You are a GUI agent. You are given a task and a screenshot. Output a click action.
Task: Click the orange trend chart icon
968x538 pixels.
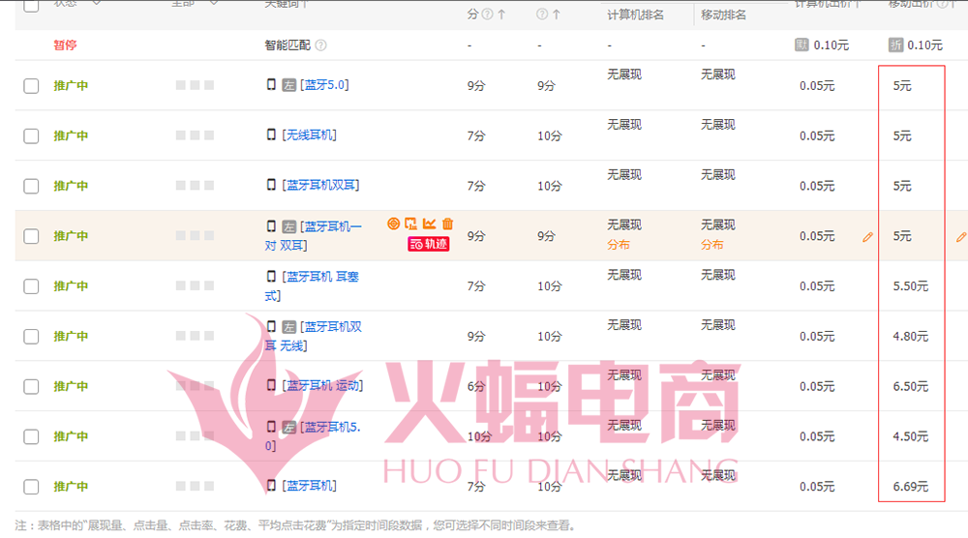tap(430, 224)
